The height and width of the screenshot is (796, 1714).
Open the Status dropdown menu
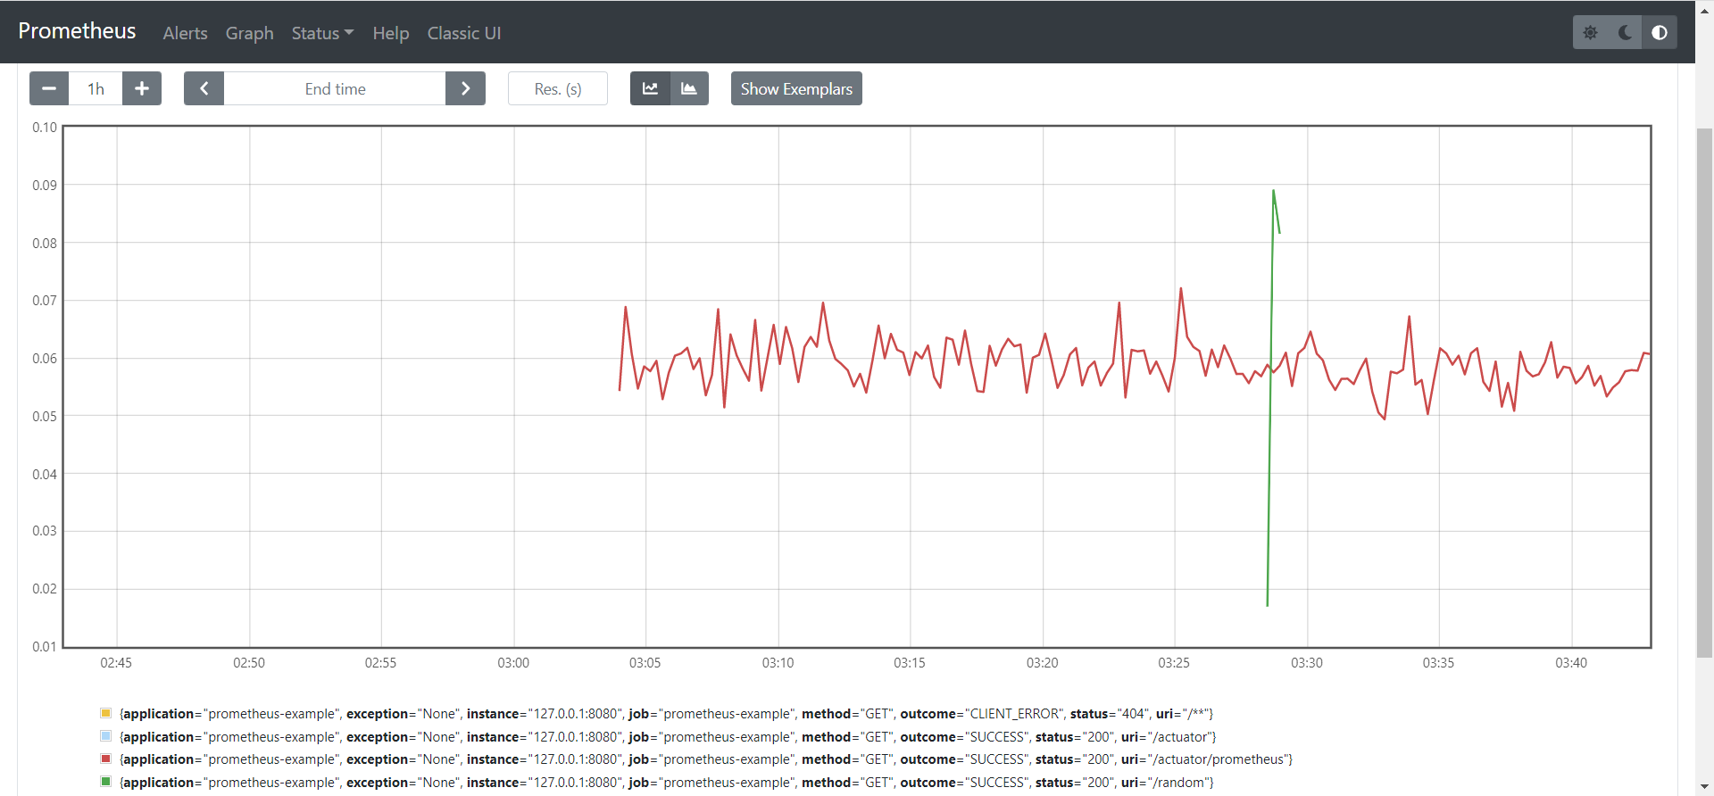pyautogui.click(x=322, y=33)
